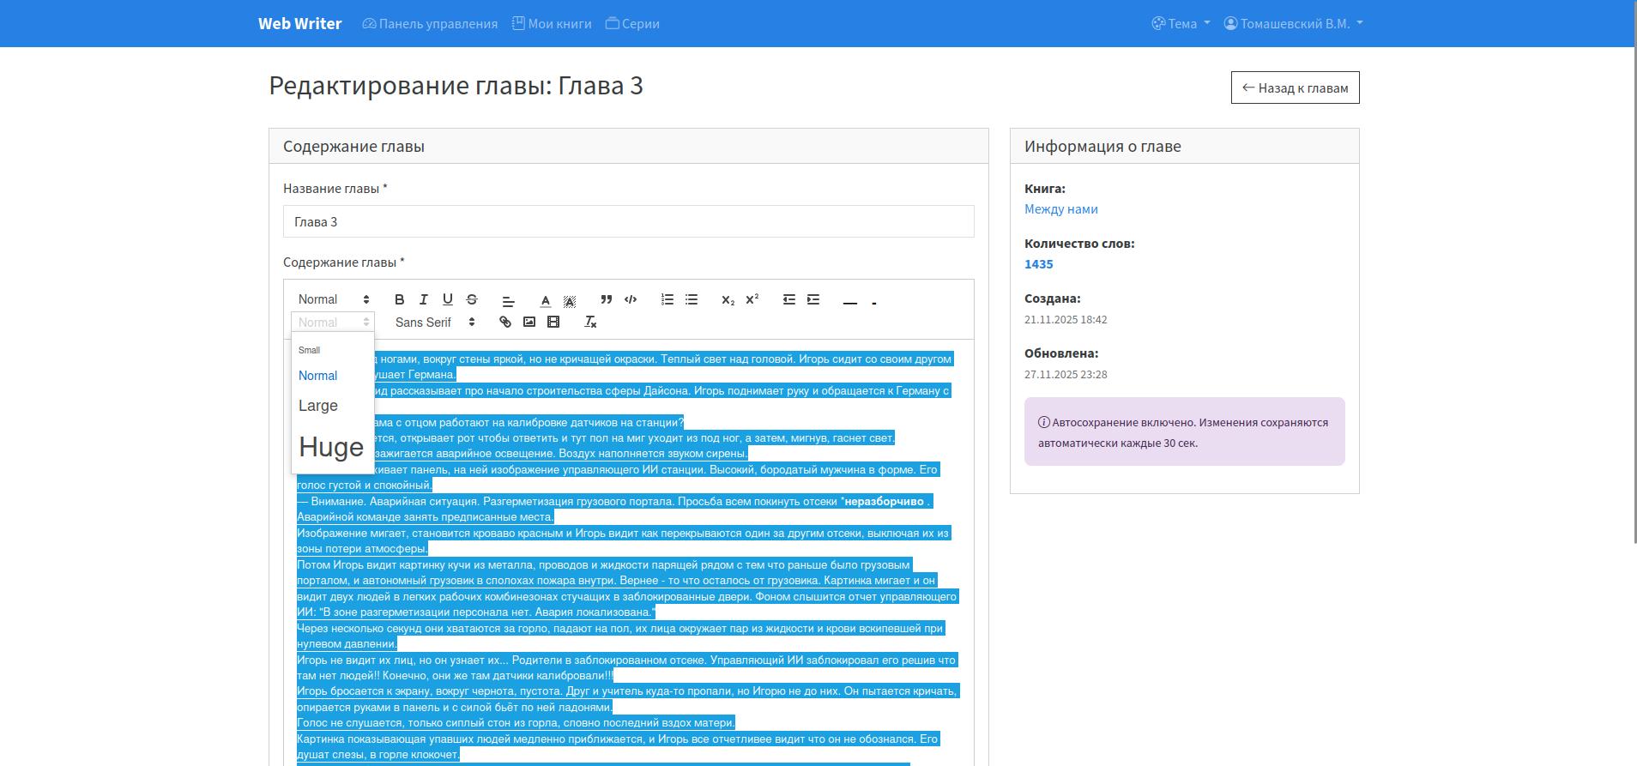Select Huge from the size list
This screenshot has height=766, width=1637.
point(331,447)
